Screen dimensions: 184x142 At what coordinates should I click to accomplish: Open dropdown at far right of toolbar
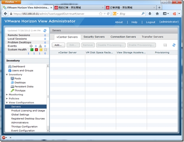point(179,14)
